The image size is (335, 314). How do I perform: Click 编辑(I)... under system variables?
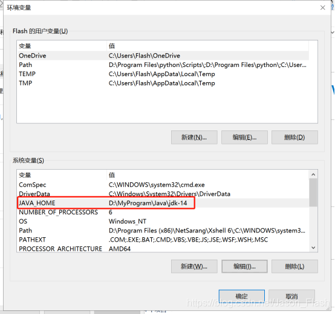[x=244, y=266]
